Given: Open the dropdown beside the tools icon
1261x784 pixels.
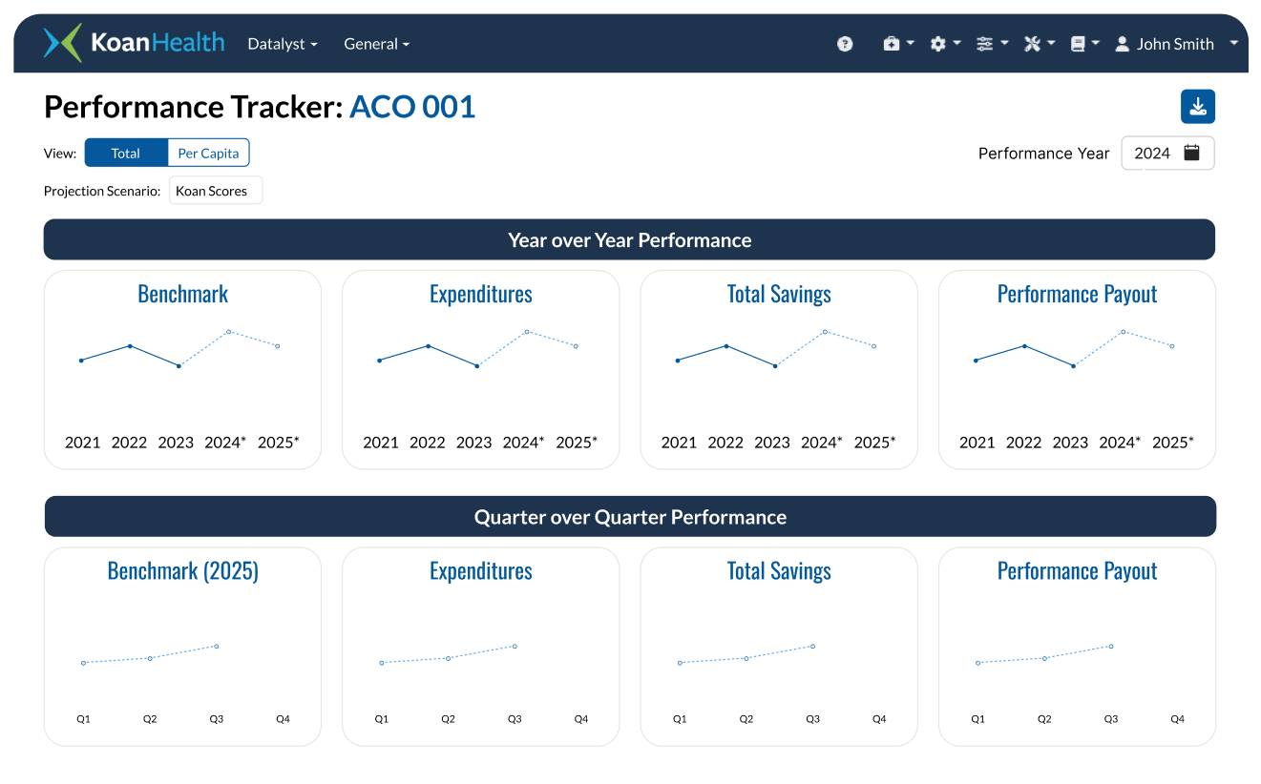Looking at the screenshot, I should click(x=1050, y=44).
